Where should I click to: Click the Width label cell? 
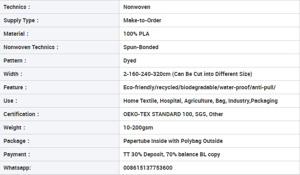13,74
